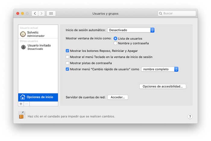Click the Buscar search field
211x141 pixels.
(x=178, y=14)
